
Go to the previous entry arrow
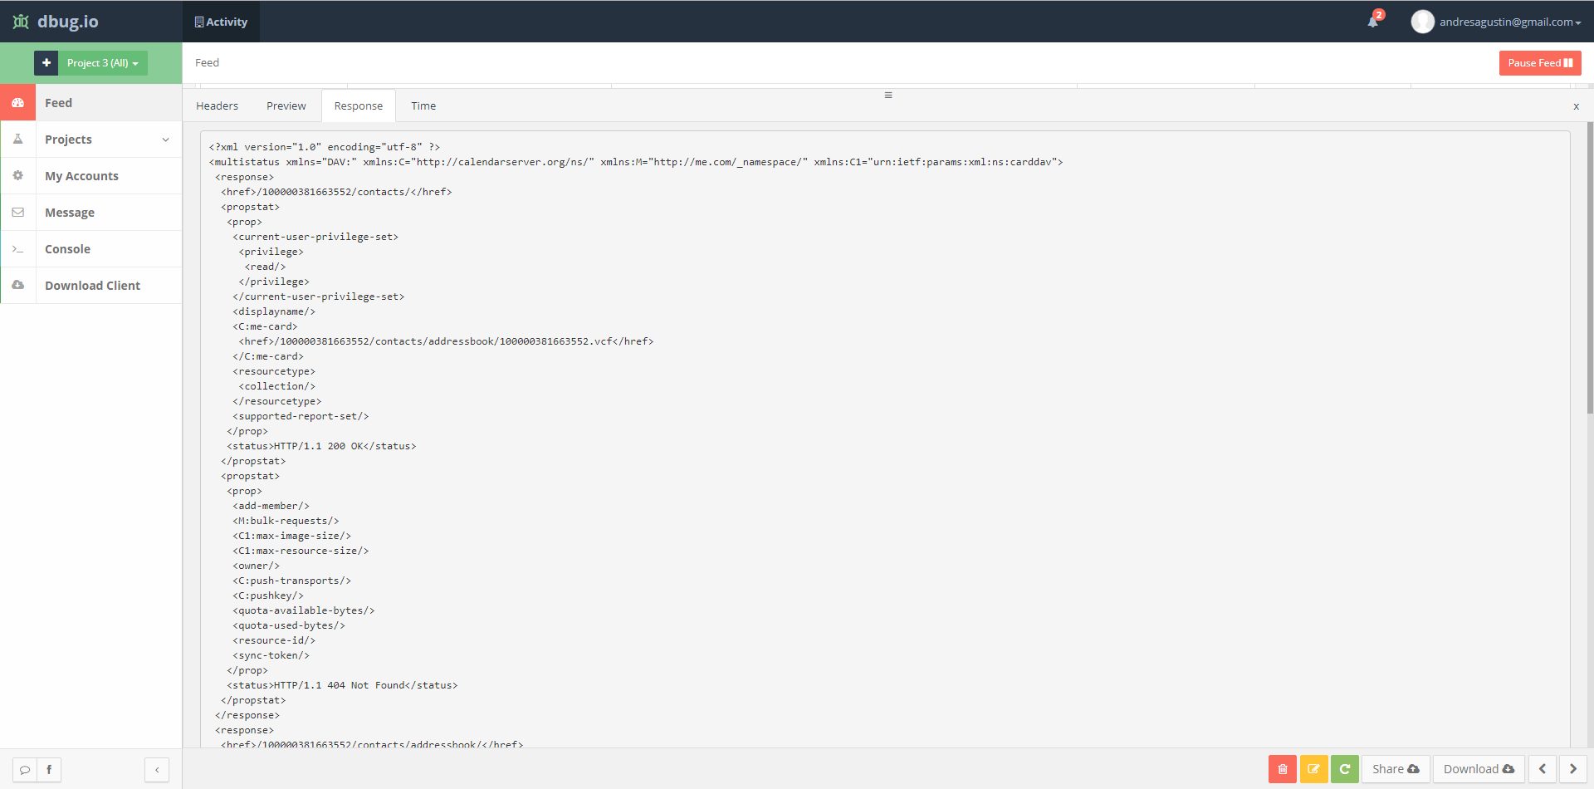pyautogui.click(x=1543, y=769)
